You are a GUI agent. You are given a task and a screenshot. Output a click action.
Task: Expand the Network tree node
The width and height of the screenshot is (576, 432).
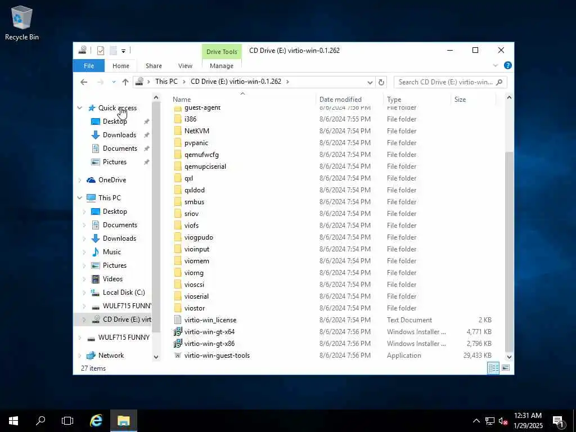(80, 355)
